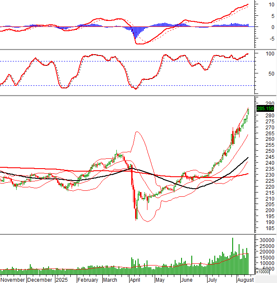
Task: Click the 280 price axis value
Action: pos(270,116)
